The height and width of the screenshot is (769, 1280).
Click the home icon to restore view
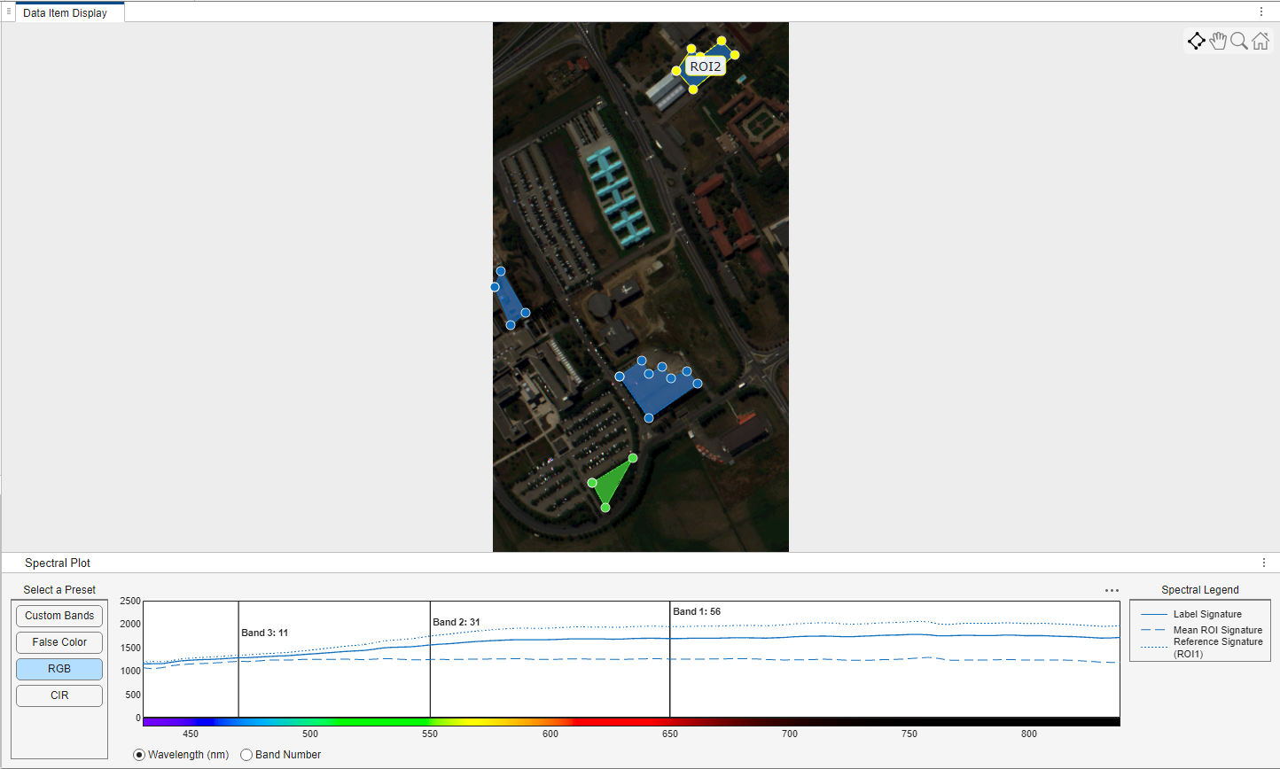pyautogui.click(x=1260, y=40)
